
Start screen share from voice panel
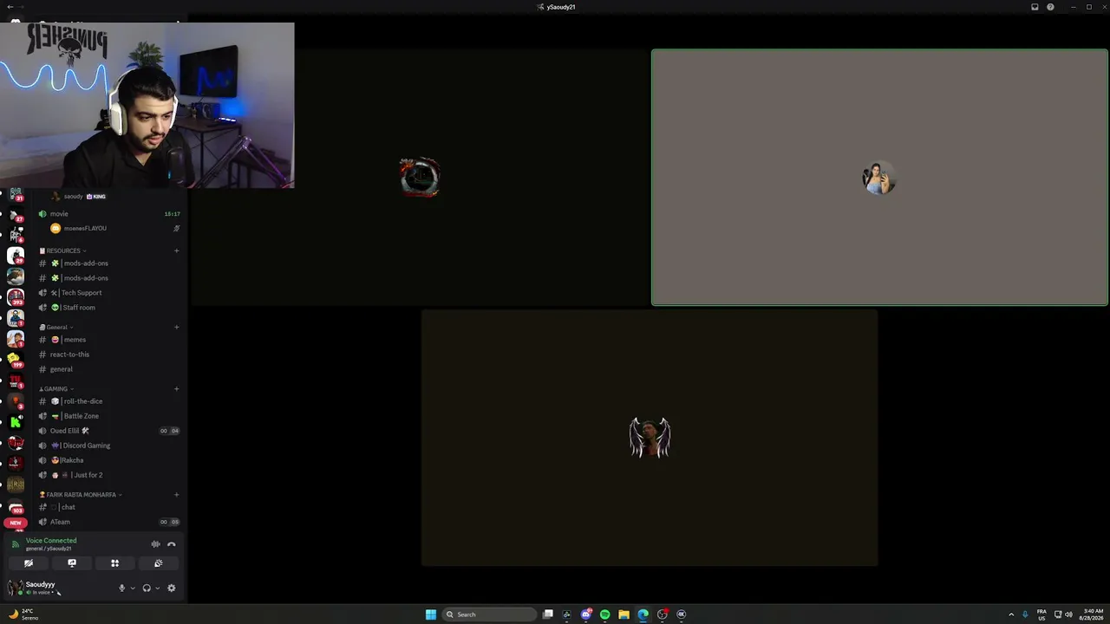coord(72,563)
